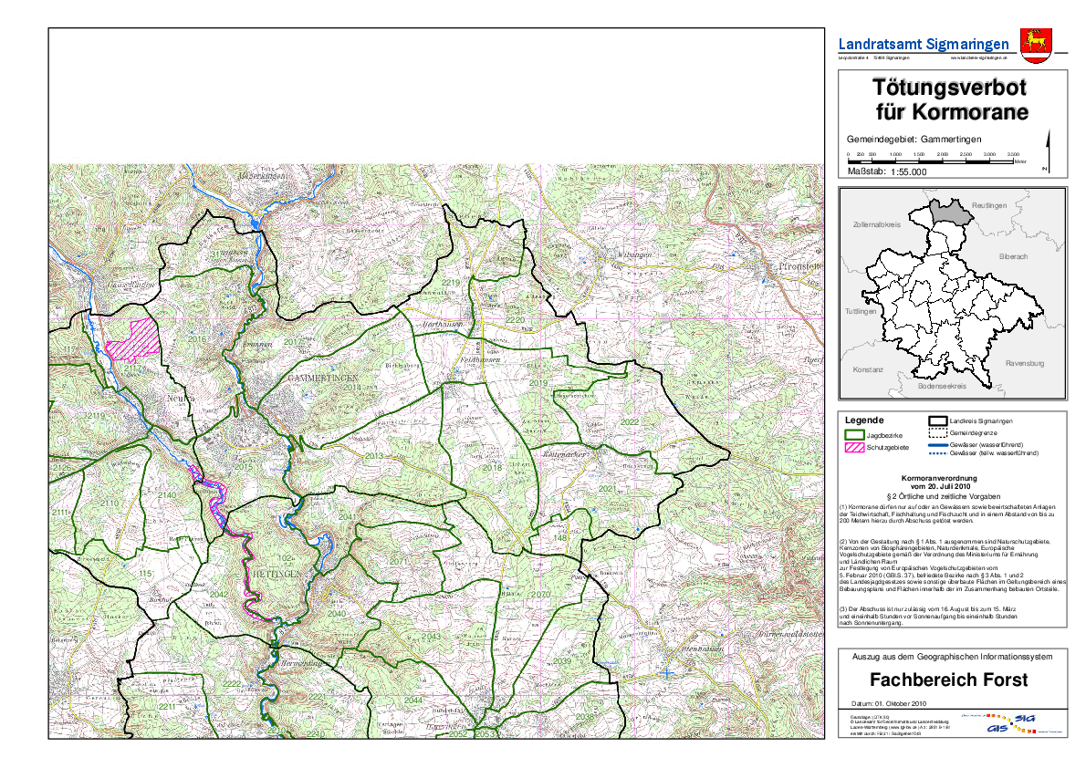This screenshot has width=1086, height=768.
Task: Click the solid blue Gewässer line symbol
Action: 937,445
